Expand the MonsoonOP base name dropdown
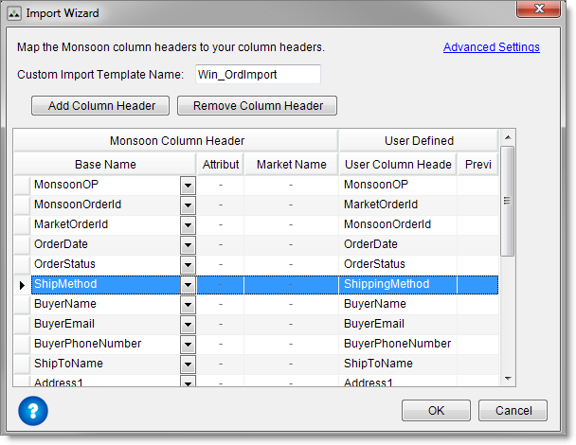The image size is (576, 445). tap(188, 186)
